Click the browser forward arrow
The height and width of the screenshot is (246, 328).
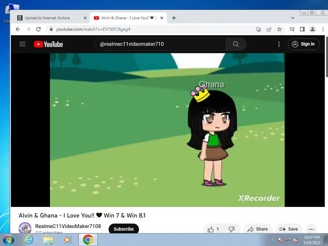pyautogui.click(x=28, y=29)
